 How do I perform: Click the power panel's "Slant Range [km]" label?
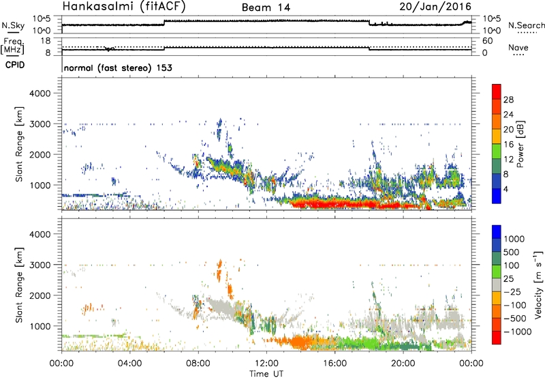(19, 144)
